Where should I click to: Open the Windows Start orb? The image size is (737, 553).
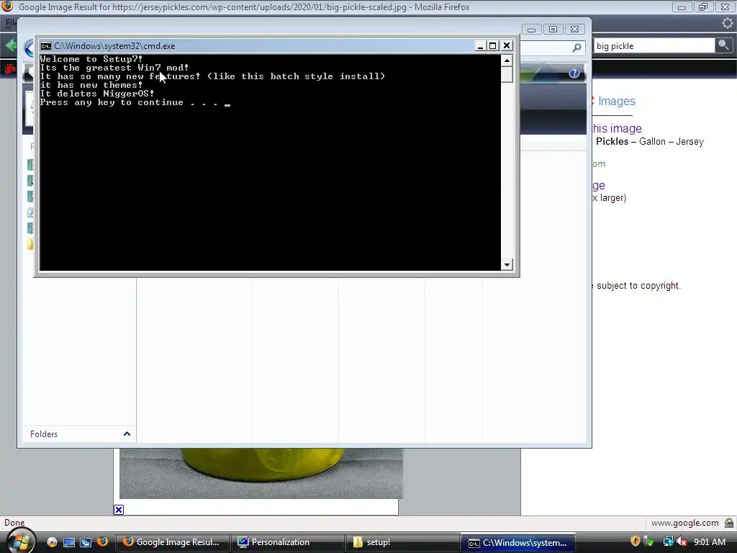20,541
